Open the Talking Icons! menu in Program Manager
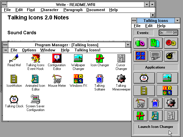Screen dimensions: 183x137 87,50
